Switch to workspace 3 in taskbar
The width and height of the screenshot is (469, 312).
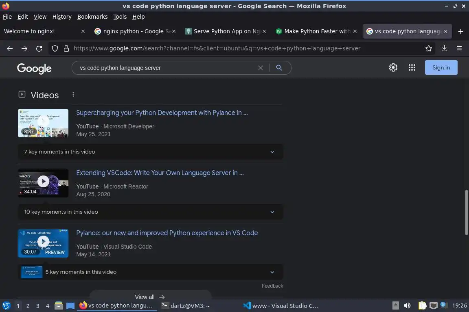tap(38, 306)
